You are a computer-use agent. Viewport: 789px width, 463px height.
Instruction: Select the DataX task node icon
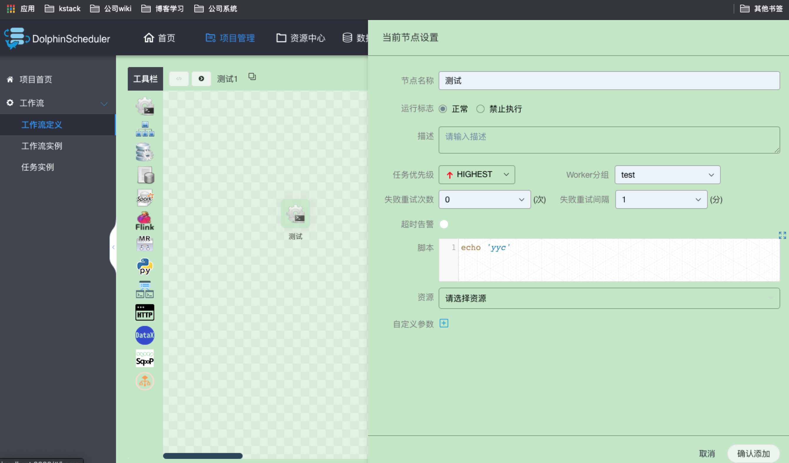click(x=145, y=335)
